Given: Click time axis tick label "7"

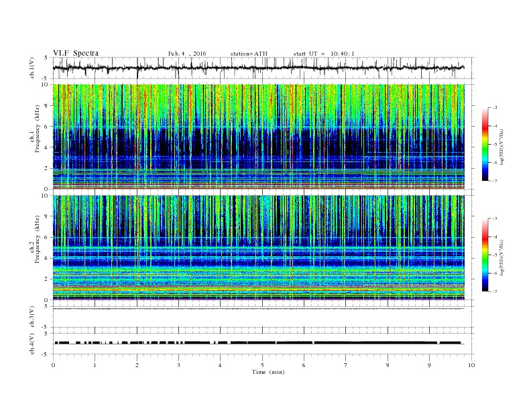Looking at the screenshot, I should pos(346,365).
